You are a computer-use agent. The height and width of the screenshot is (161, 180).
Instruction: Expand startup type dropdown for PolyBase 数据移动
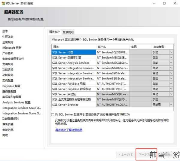[171, 89]
